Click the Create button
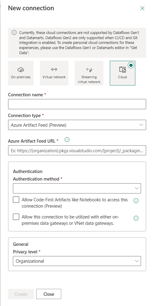 21,294
